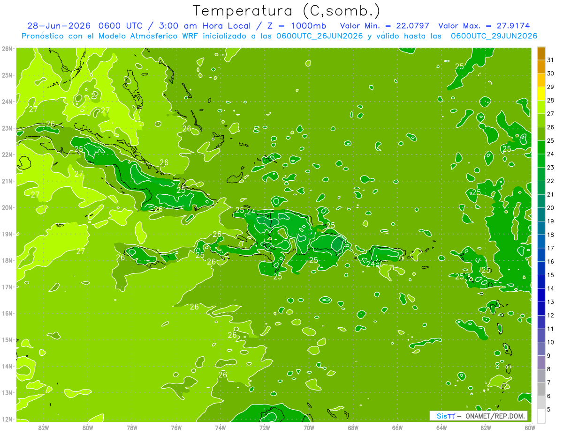Click the colorbar label "29"
This screenshot has width=563, height=434.
550,87
